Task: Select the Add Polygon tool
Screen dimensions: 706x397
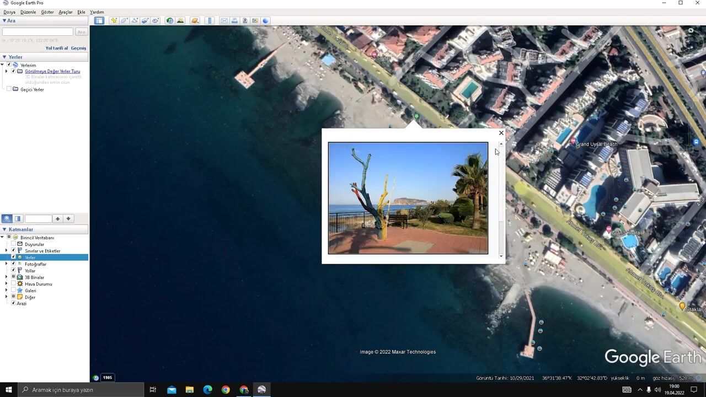Action: tap(124, 20)
